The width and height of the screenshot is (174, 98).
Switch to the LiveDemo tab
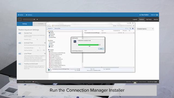tap(41, 24)
